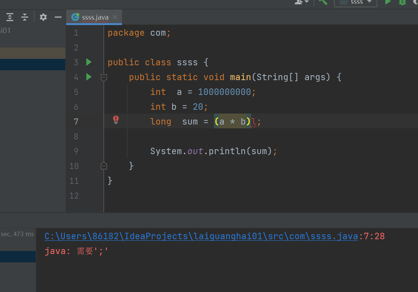418x292 pixels.
Task: Click the green Run button in the top toolbar
Action: (388, 2)
